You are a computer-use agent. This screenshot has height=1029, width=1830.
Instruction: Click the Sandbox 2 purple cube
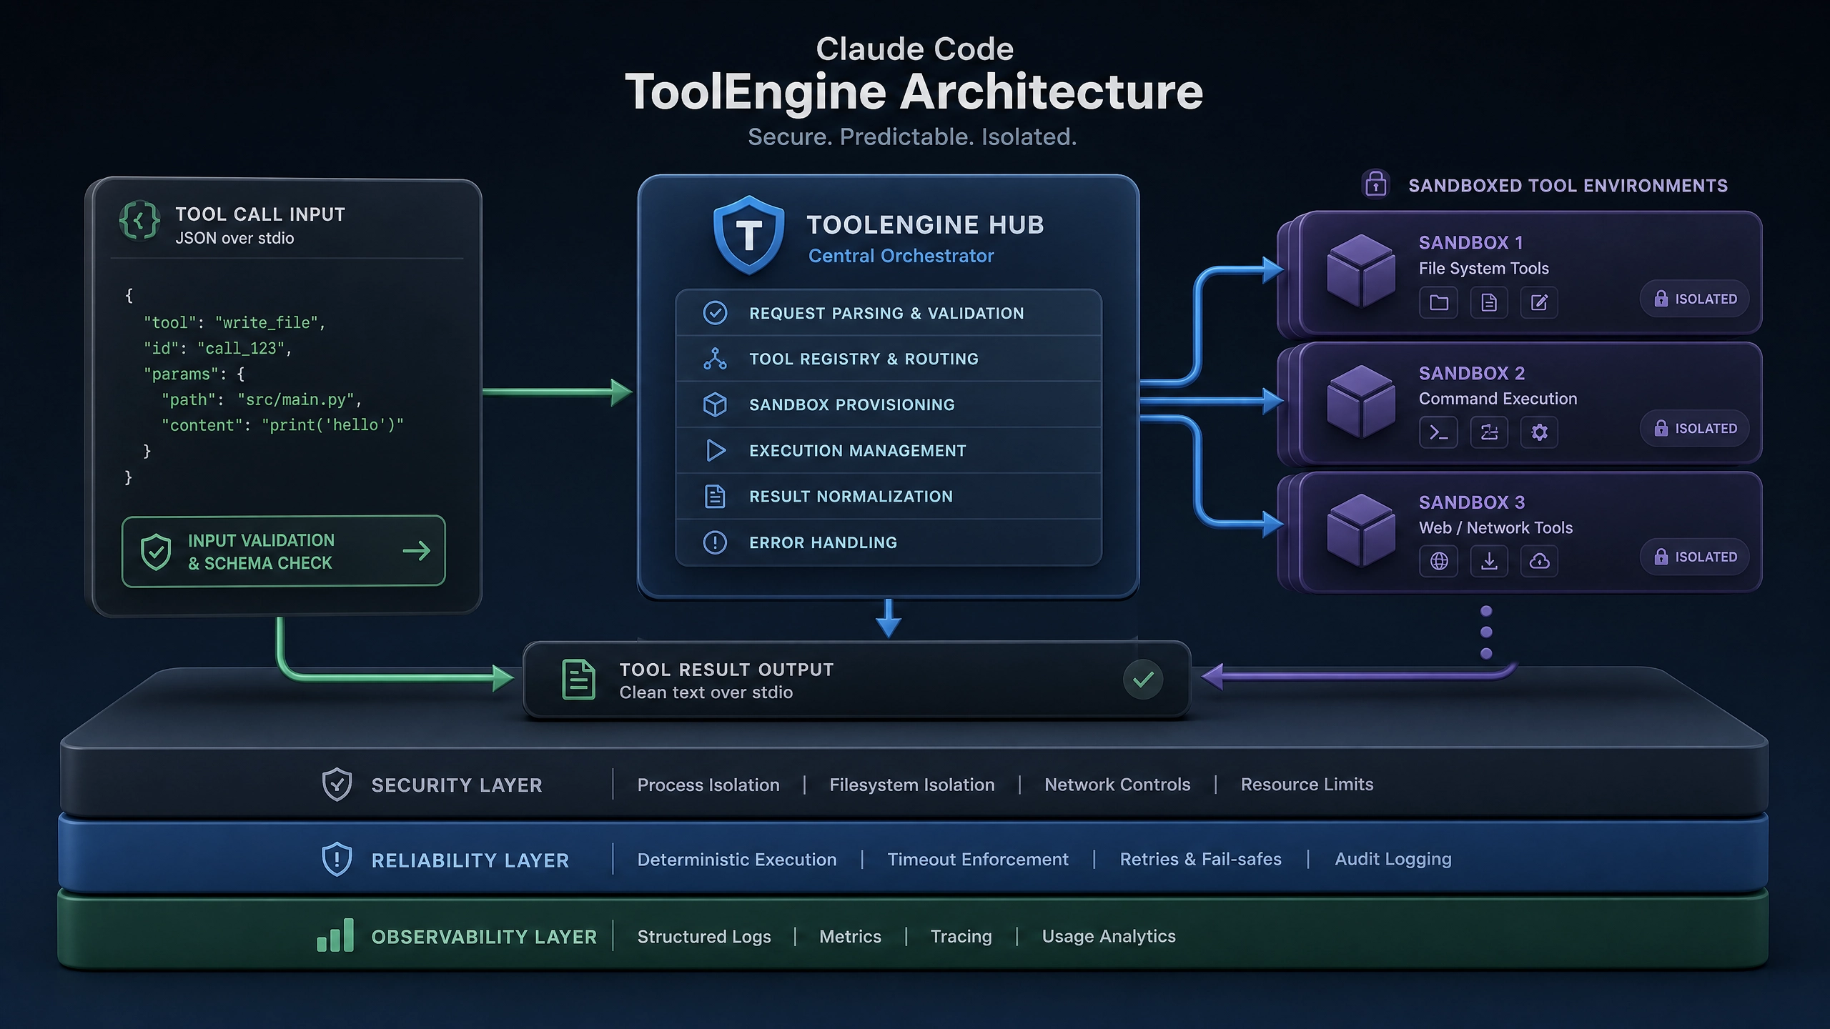[x=1360, y=402]
